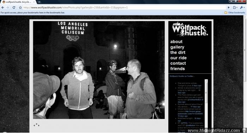Click the Wolfpack Hustle logo

190,29
